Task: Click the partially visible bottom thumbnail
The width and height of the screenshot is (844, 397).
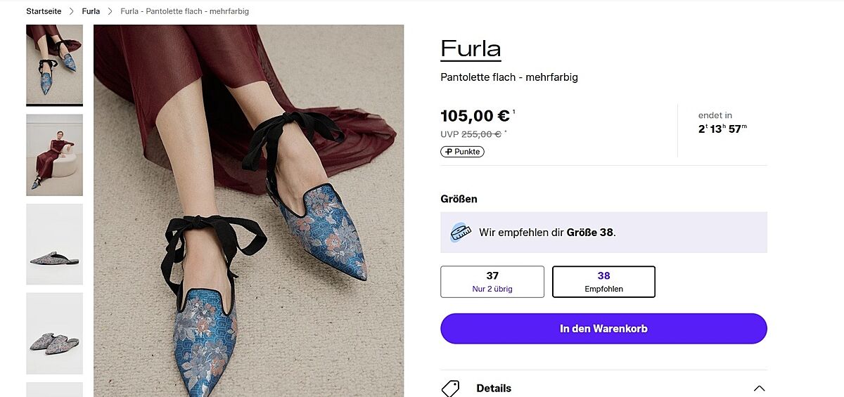Action: pos(55,389)
